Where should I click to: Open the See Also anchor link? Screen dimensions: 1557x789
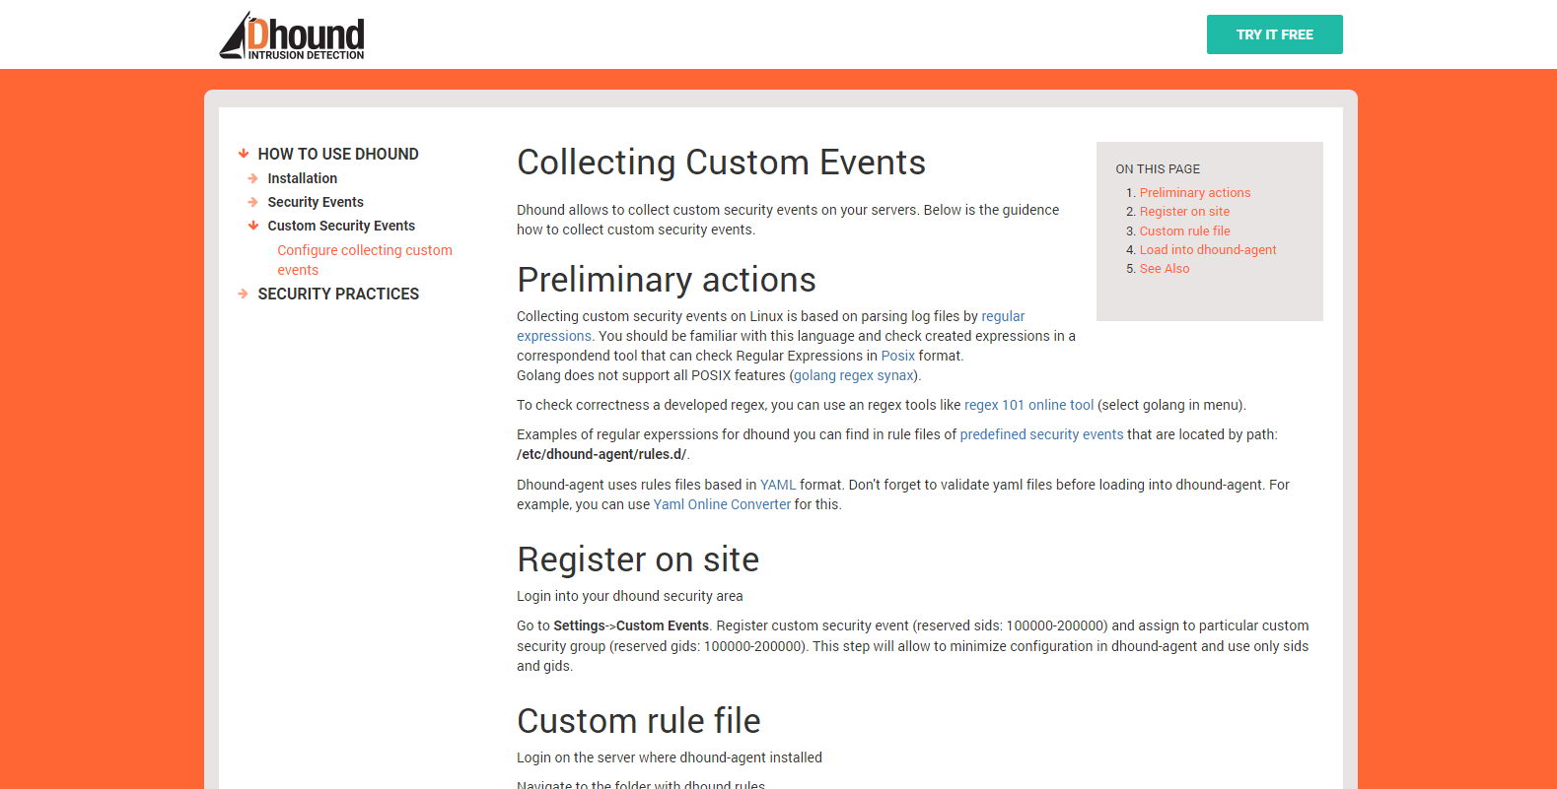click(x=1165, y=269)
